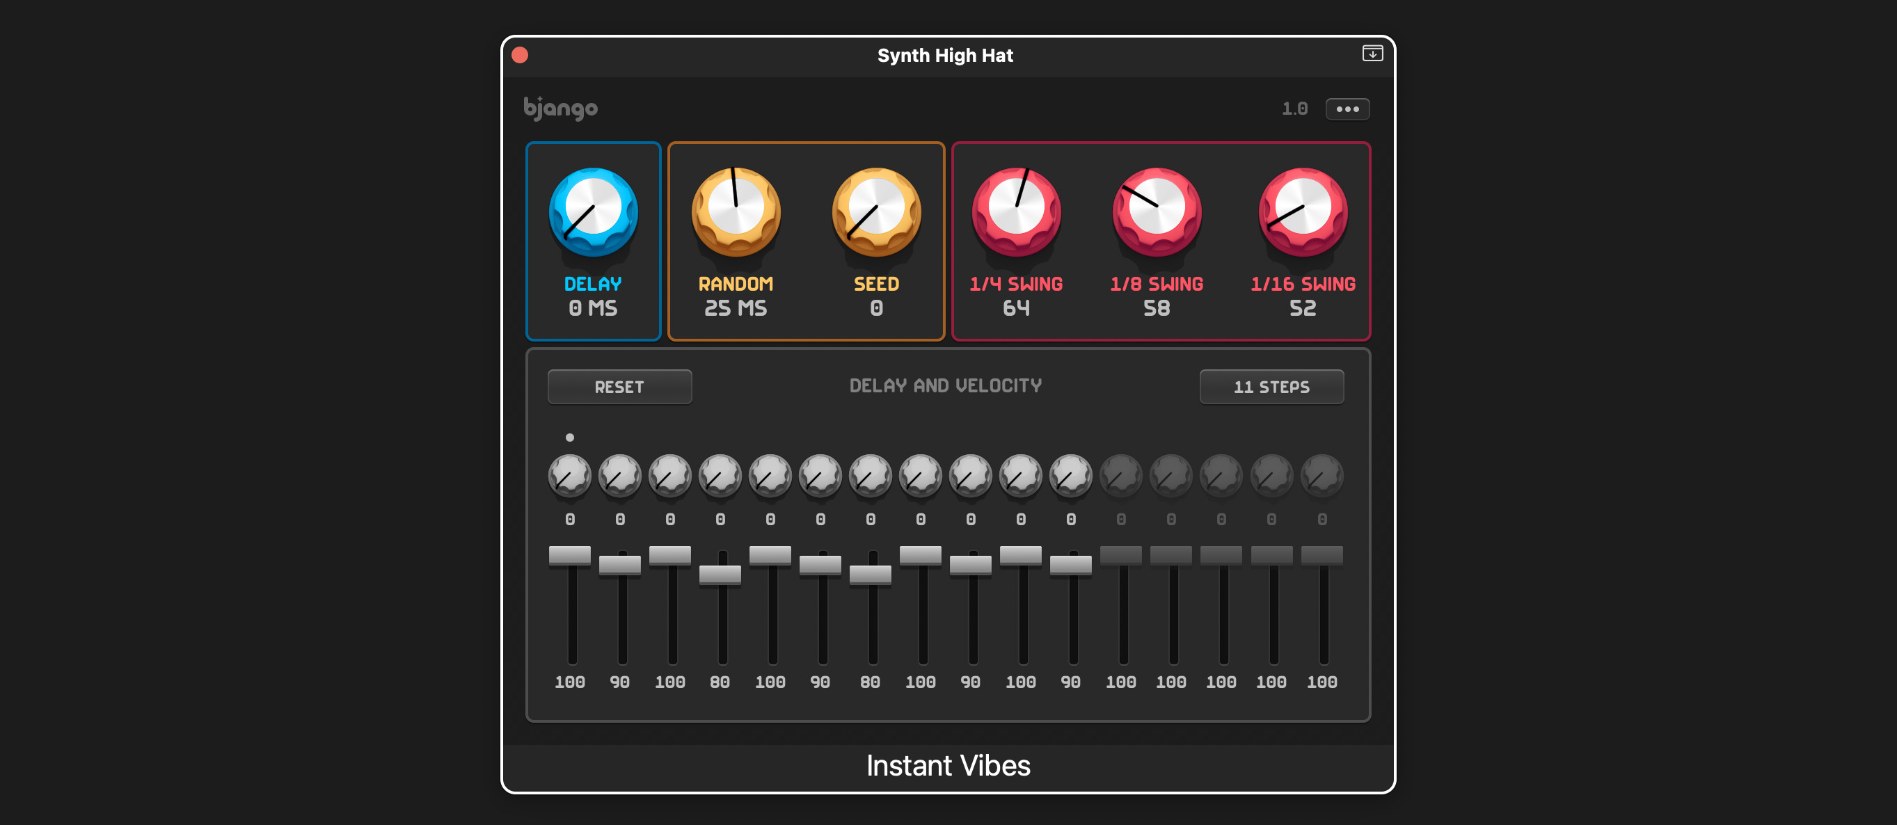Click step 6 delay knob
This screenshot has width=1897, height=825.
820,475
